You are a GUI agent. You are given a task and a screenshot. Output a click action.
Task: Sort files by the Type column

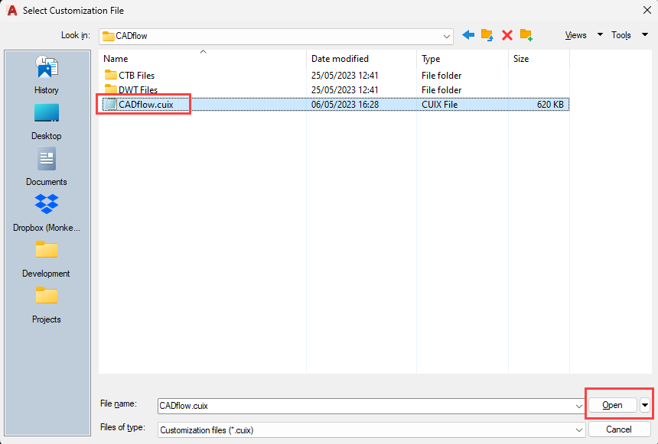462,59
